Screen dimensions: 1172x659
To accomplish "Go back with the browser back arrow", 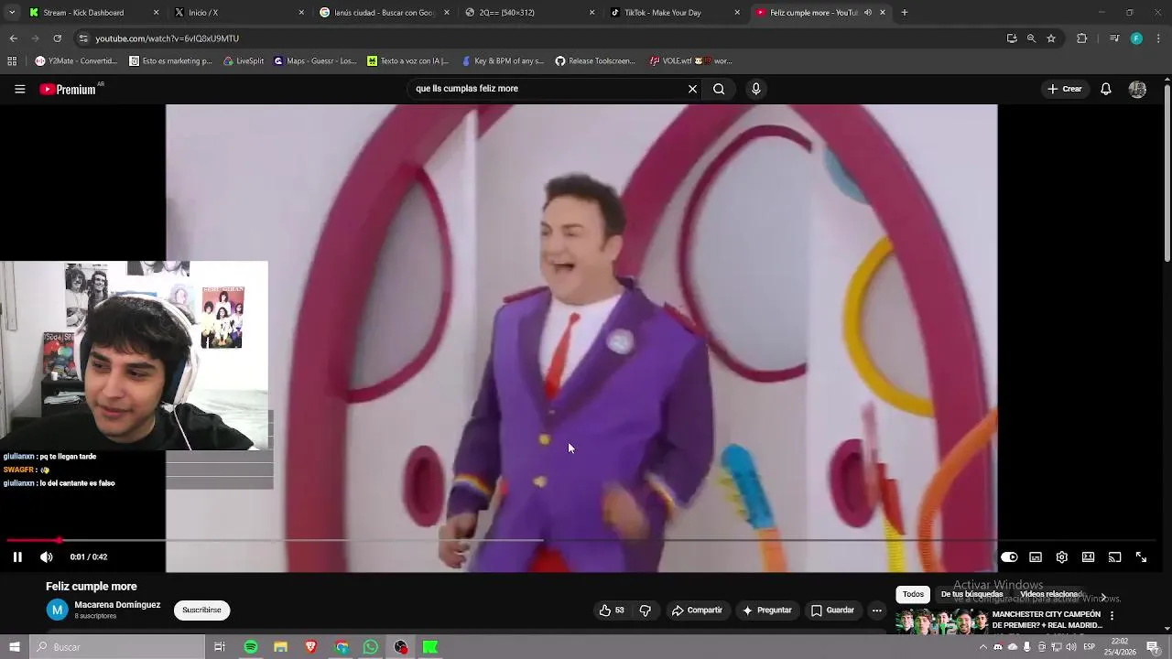I will [13, 38].
